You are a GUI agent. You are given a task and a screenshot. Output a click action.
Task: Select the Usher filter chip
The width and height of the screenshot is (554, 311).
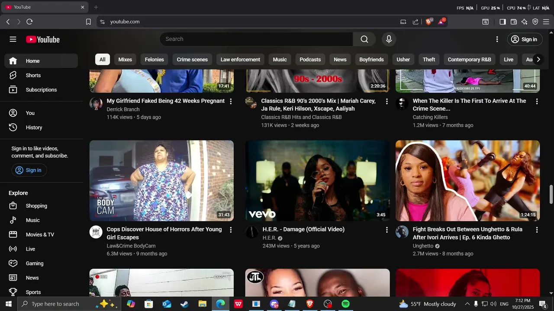click(x=403, y=60)
